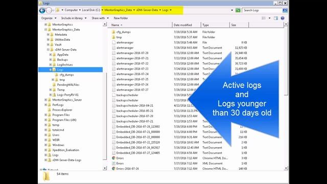Select Logs-PerryRV-01 folder in tree
Screen dimensions: 327x184
(x=68, y=95)
